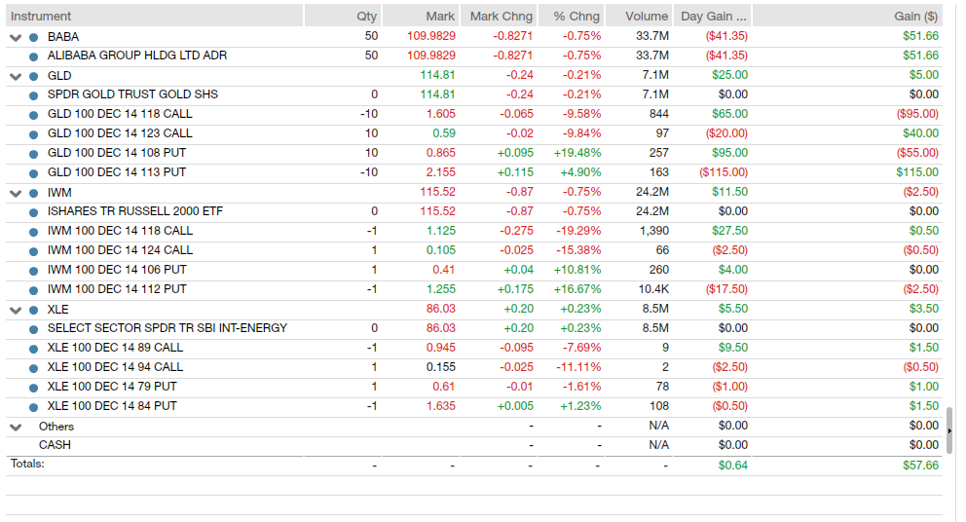Click the blue dot beside IWM 100 DEC 14 112 PUT
The width and height of the screenshot is (966, 522).
pos(34,290)
